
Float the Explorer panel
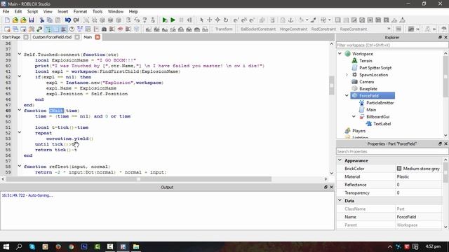point(440,37)
